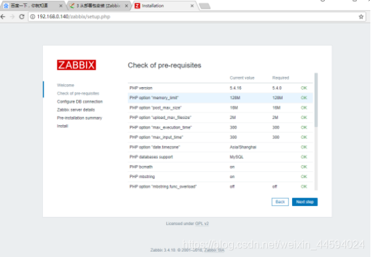Click the PHP databases support label
This screenshot has height=257, width=371.
pyautogui.click(x=151, y=157)
